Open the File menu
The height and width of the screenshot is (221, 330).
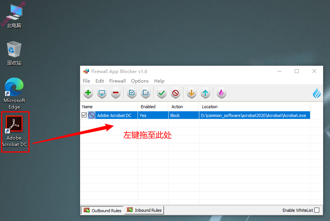(86, 81)
